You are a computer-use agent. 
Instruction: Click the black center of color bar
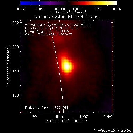click(69, 3)
